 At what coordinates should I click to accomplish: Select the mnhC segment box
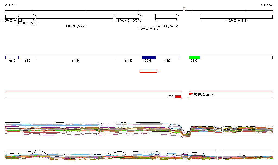click(27, 57)
